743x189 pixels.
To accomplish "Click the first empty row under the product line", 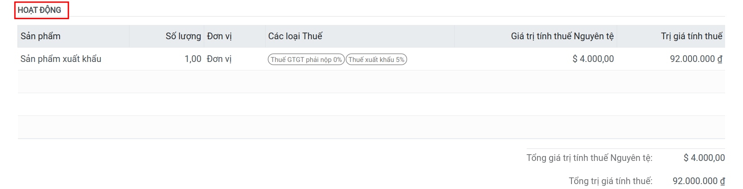I will click(x=371, y=82).
